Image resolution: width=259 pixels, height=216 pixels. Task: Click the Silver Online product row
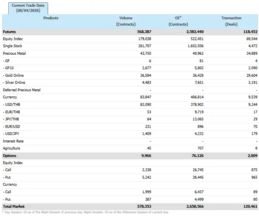[16, 83]
